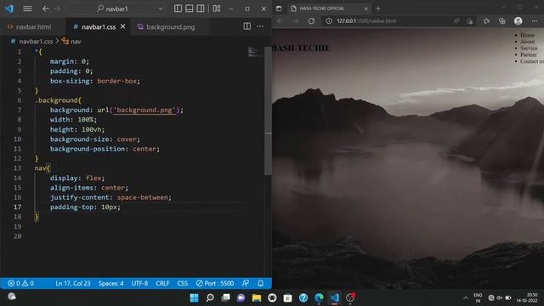Click the editor minimap preview
Viewport: 544px width, 306px height.
(253, 52)
